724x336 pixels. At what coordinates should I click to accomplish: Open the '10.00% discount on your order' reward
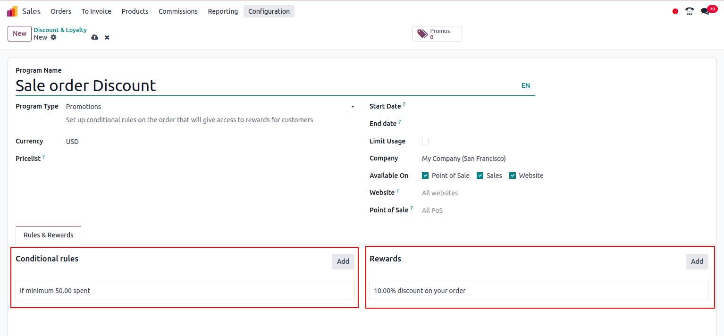[x=539, y=291]
